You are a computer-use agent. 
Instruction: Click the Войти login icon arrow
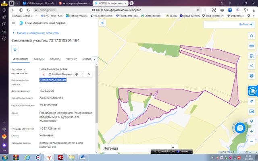pos(251,25)
